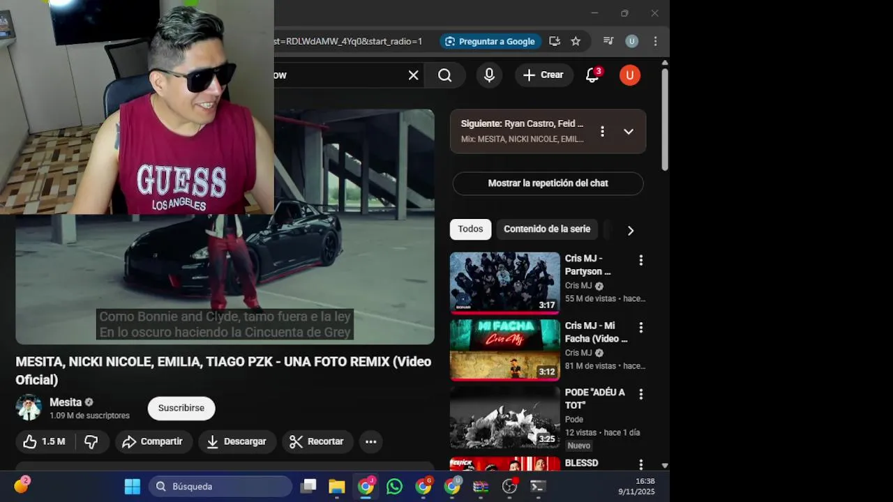
Task: Click the Recortar button
Action: tap(317, 441)
